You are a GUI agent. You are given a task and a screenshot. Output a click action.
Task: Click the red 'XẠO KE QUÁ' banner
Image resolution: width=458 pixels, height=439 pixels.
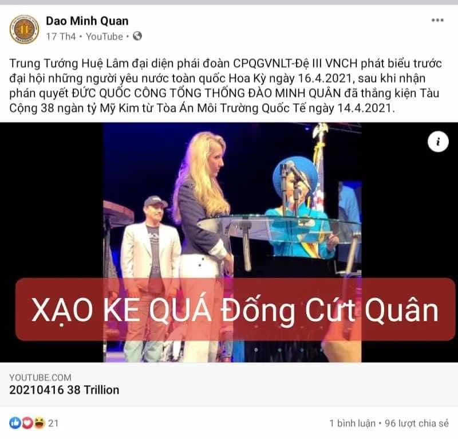pos(235,309)
